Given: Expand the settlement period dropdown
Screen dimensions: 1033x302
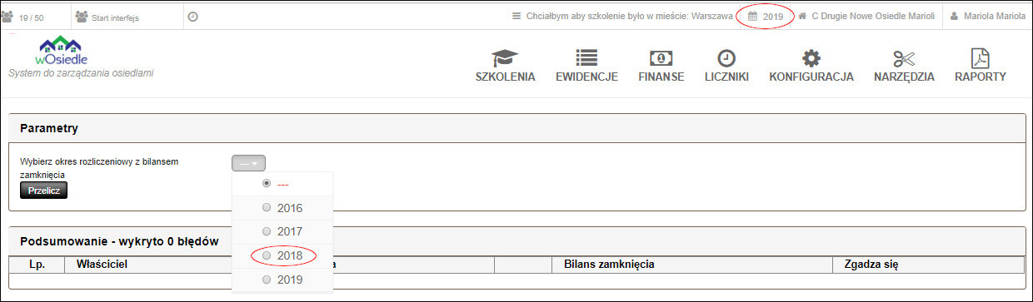Looking at the screenshot, I should (248, 164).
